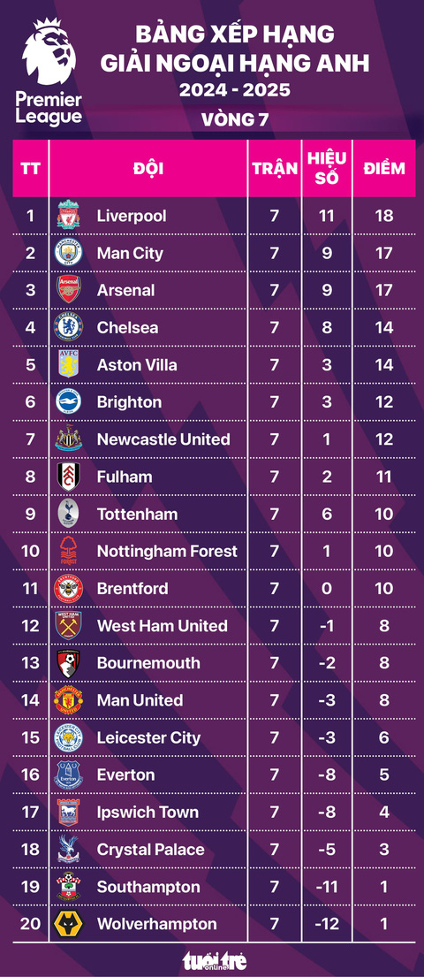The width and height of the screenshot is (424, 977).
Task: Click the Aston Villa badge
Action: tap(69, 364)
